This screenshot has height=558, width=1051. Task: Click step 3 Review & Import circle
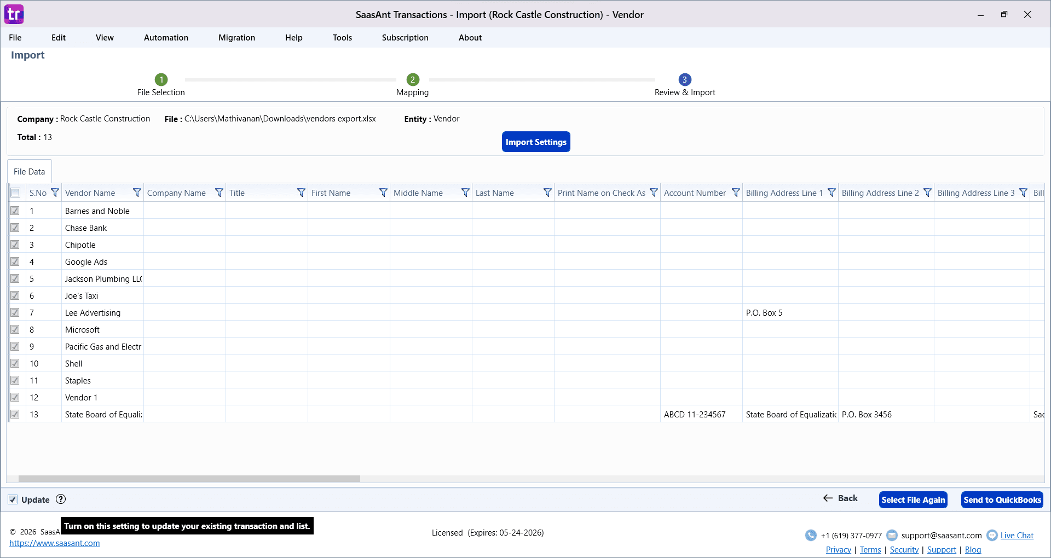click(685, 79)
